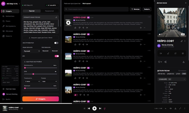Skip to previous track in player
Viewport: 189px width, 113px height.
89,108
